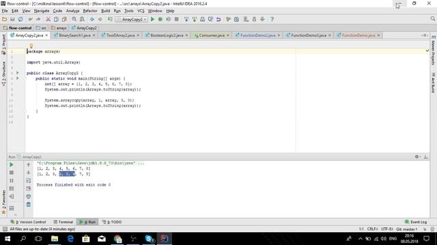Click the flow-control breadcrumb
This screenshot has height=245, width=437.
point(18,28)
